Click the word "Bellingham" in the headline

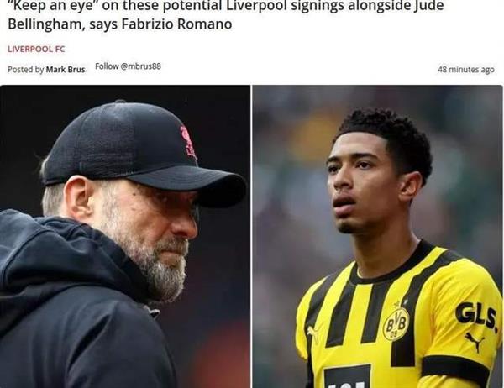click(x=44, y=24)
